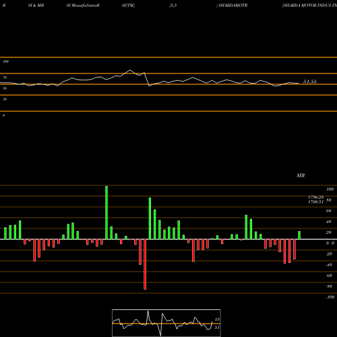Click the RSI value label 51.55
The width and height of the screenshot is (337, 337).
pyautogui.click(x=310, y=82)
